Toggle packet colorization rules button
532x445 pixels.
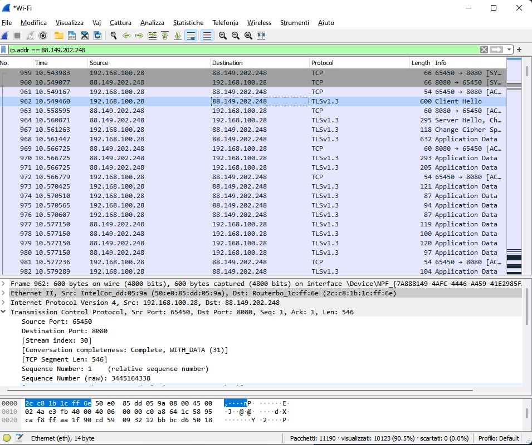click(x=207, y=36)
